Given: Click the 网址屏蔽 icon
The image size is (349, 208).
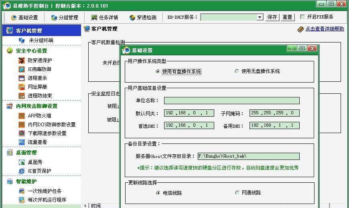Looking at the screenshot, I should coord(22,87).
